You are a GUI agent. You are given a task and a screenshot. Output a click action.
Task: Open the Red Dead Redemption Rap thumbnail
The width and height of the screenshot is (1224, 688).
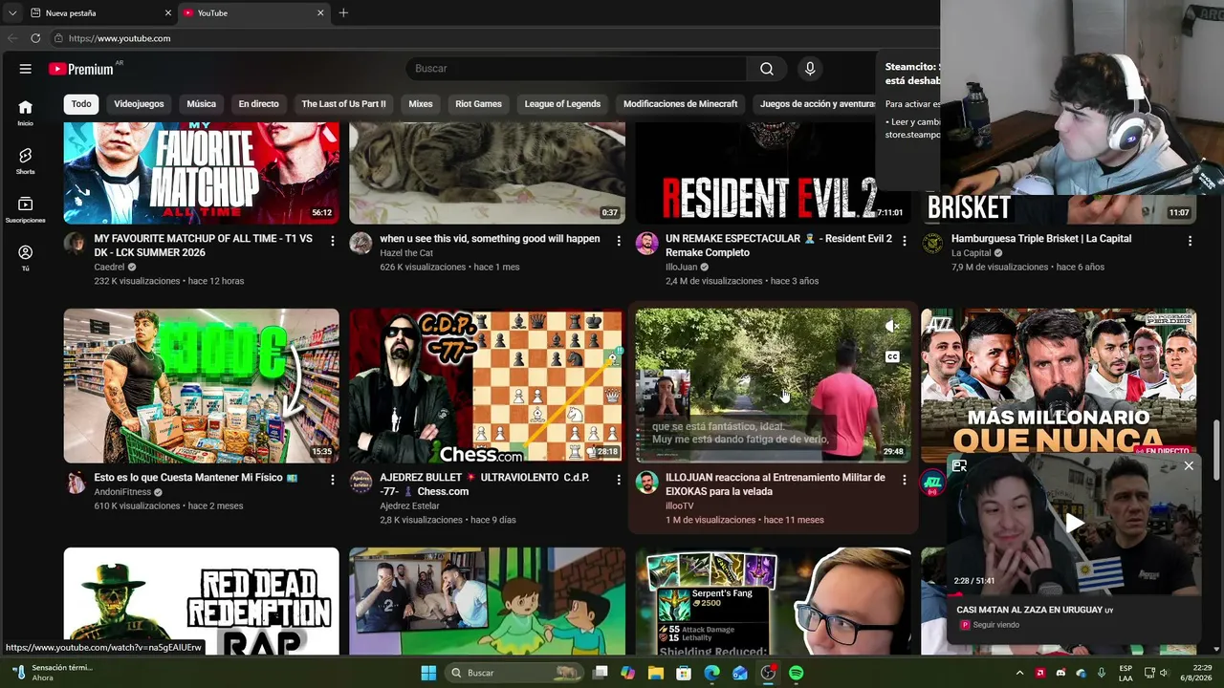(x=202, y=601)
